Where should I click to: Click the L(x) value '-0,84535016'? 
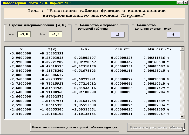pos(84,88)
